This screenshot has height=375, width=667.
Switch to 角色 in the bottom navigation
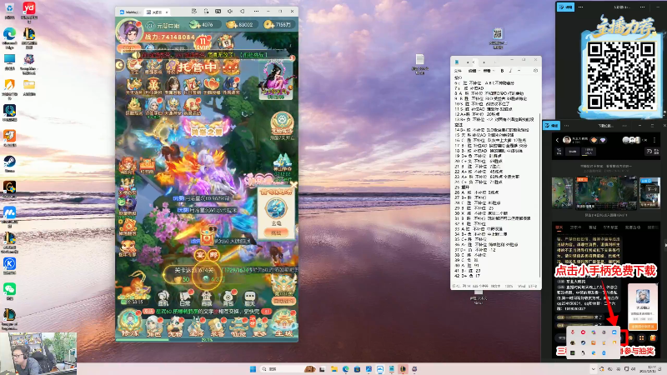click(x=153, y=327)
